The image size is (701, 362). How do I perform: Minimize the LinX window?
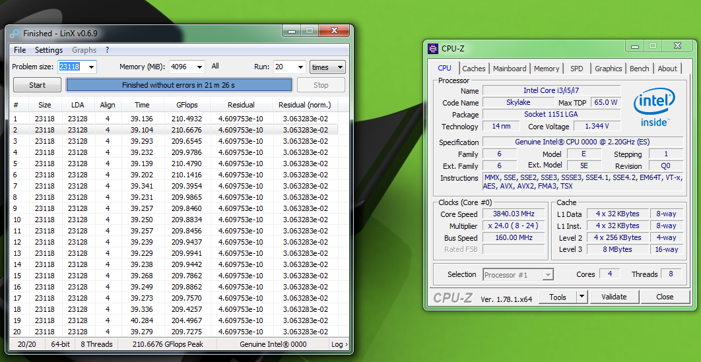(x=292, y=31)
